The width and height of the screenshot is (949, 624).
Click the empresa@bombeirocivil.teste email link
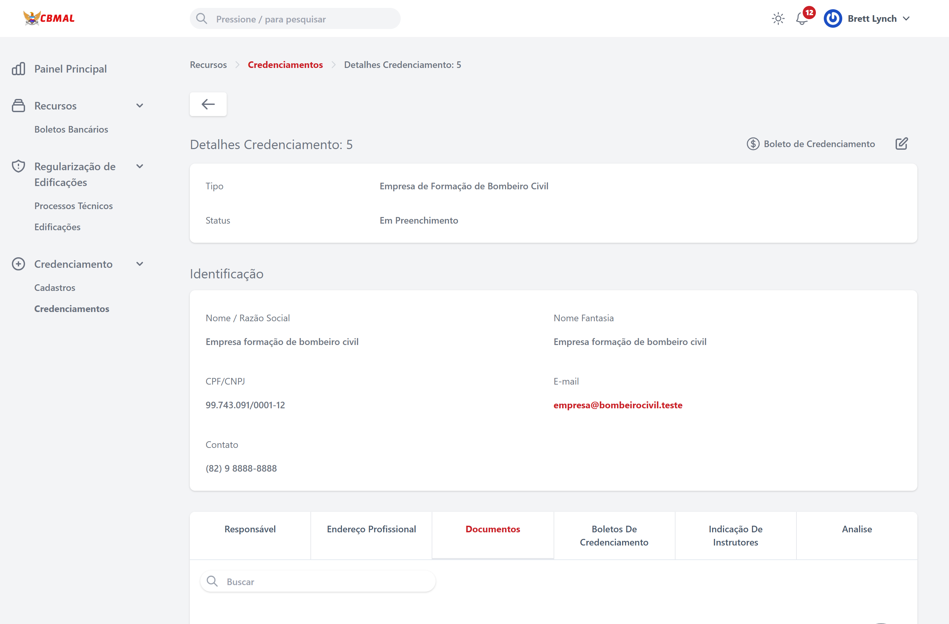pyautogui.click(x=618, y=405)
